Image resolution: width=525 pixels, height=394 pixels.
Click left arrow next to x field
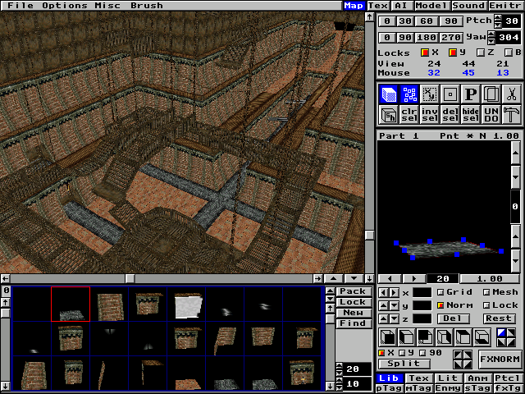384,292
